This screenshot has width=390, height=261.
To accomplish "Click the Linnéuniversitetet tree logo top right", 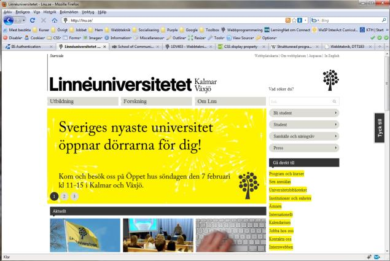I will pyautogui.click(x=331, y=80).
